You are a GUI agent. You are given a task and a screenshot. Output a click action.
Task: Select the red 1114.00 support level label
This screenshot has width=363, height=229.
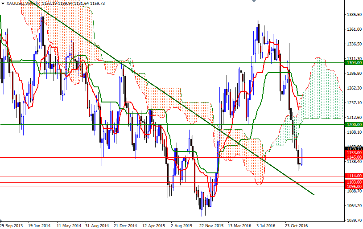point(354,176)
